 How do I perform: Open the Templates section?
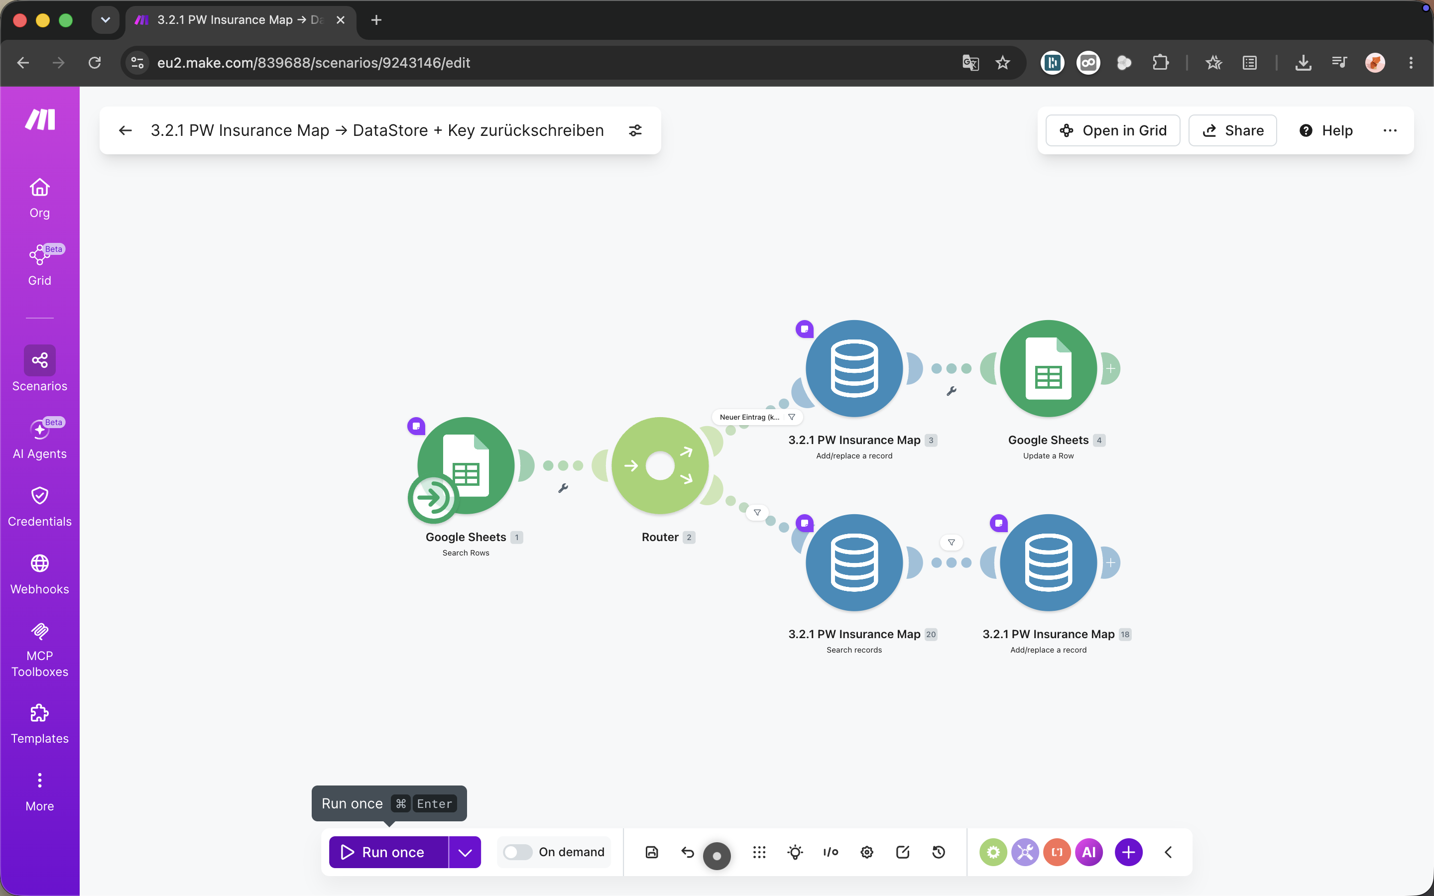[x=40, y=724]
